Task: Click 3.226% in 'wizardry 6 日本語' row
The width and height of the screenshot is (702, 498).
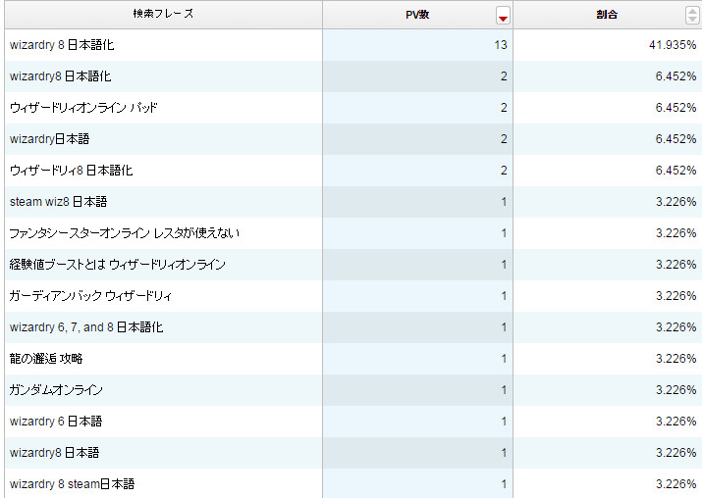Action: 676,422
